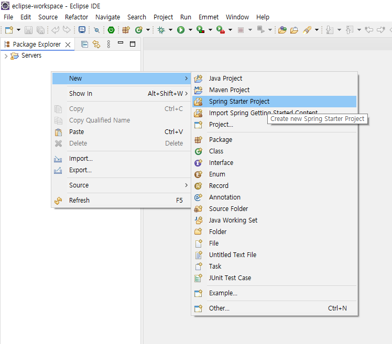The height and width of the screenshot is (344, 392).
Task: Select Java Working Set
Action: [x=274, y=220]
